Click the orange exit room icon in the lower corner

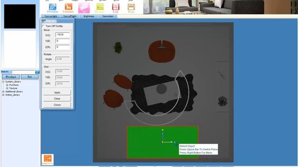pyautogui.click(x=47, y=160)
